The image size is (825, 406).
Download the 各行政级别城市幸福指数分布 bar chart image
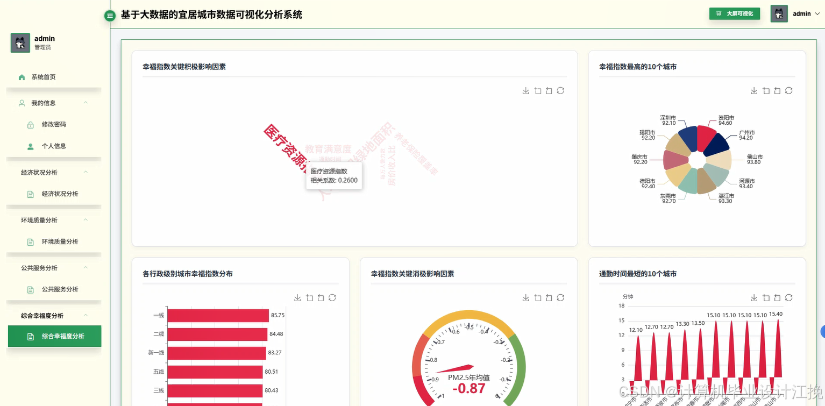(297, 298)
